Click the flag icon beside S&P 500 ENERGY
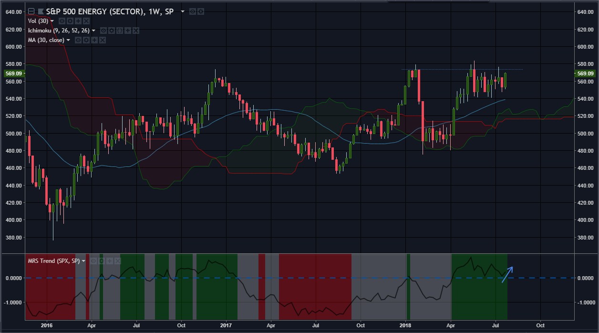 click(x=41, y=11)
